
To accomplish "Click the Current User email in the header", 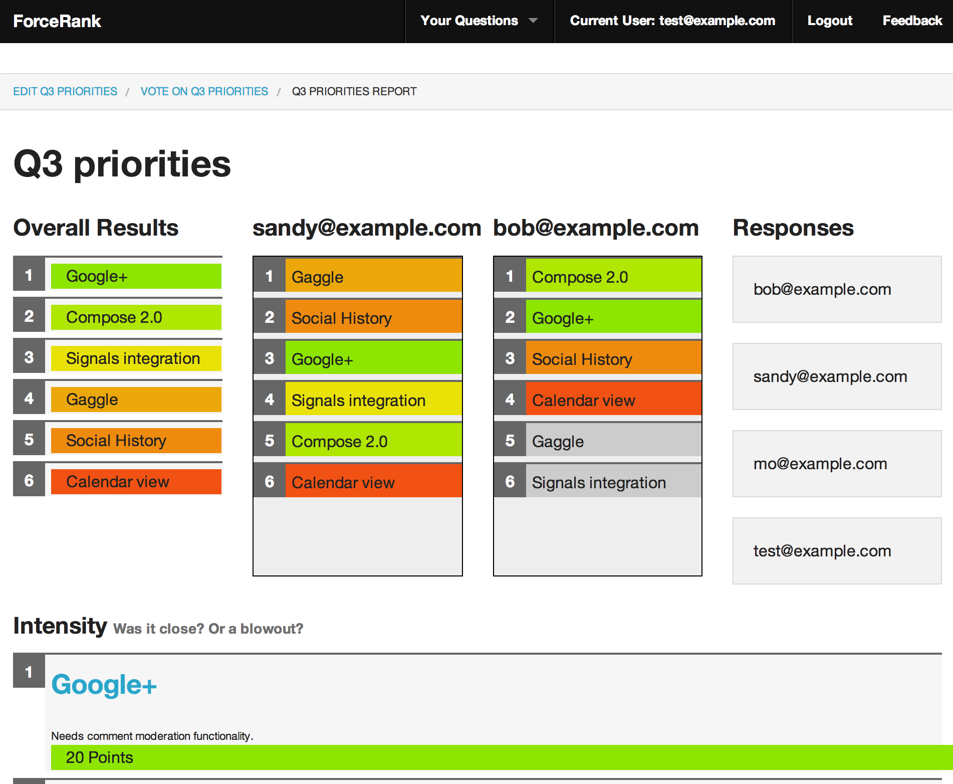I will click(673, 21).
